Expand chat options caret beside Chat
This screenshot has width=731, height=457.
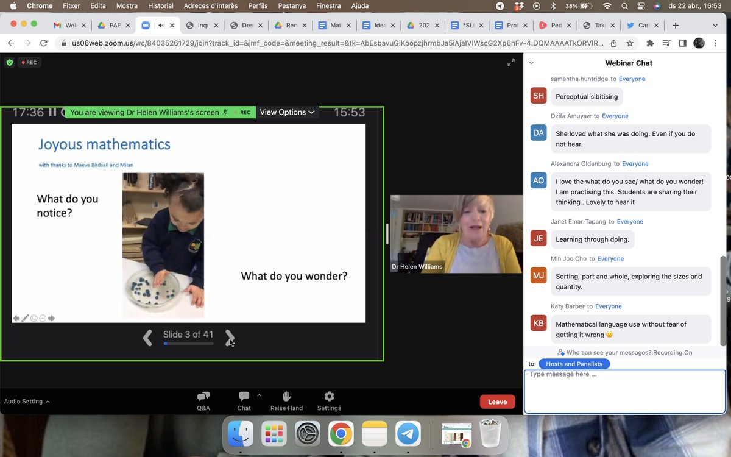[260, 395]
